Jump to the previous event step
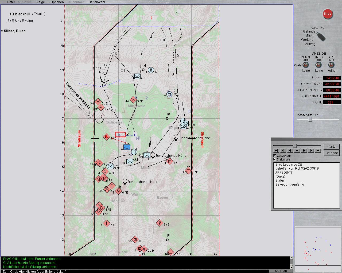The height and width of the screenshot is (273, 342). coord(290,151)
